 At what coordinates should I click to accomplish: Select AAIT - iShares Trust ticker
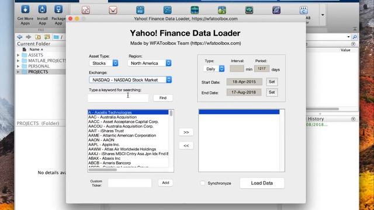pos(129,131)
